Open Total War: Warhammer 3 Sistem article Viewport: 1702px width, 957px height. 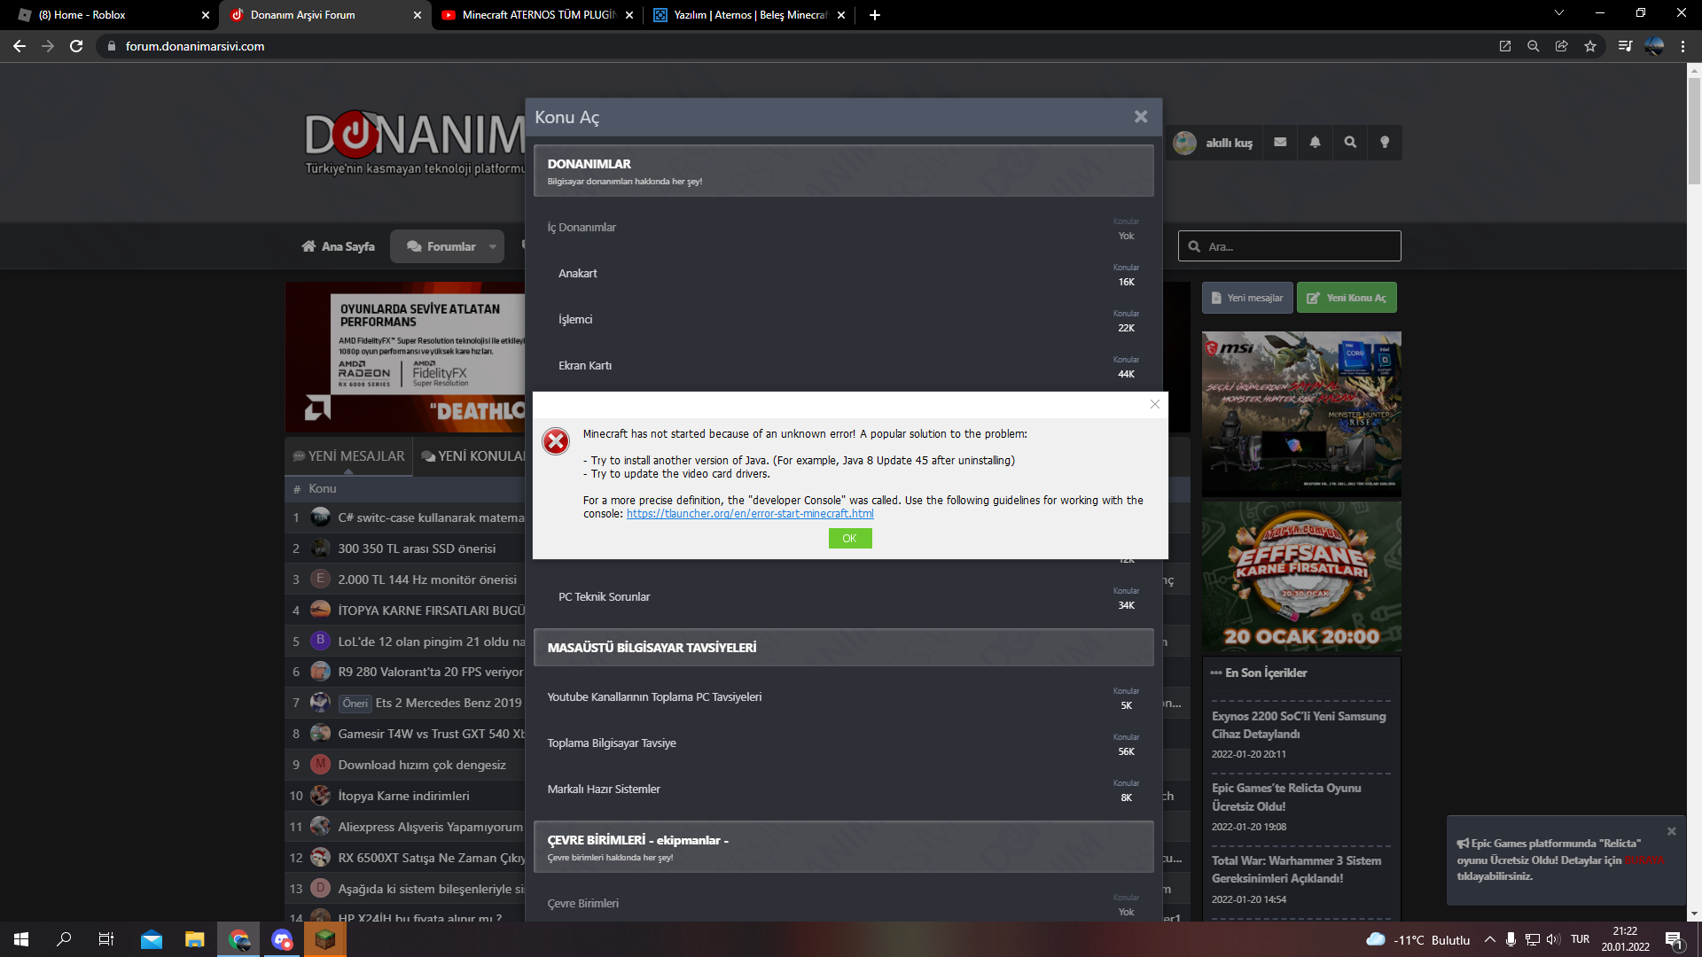pos(1296,869)
